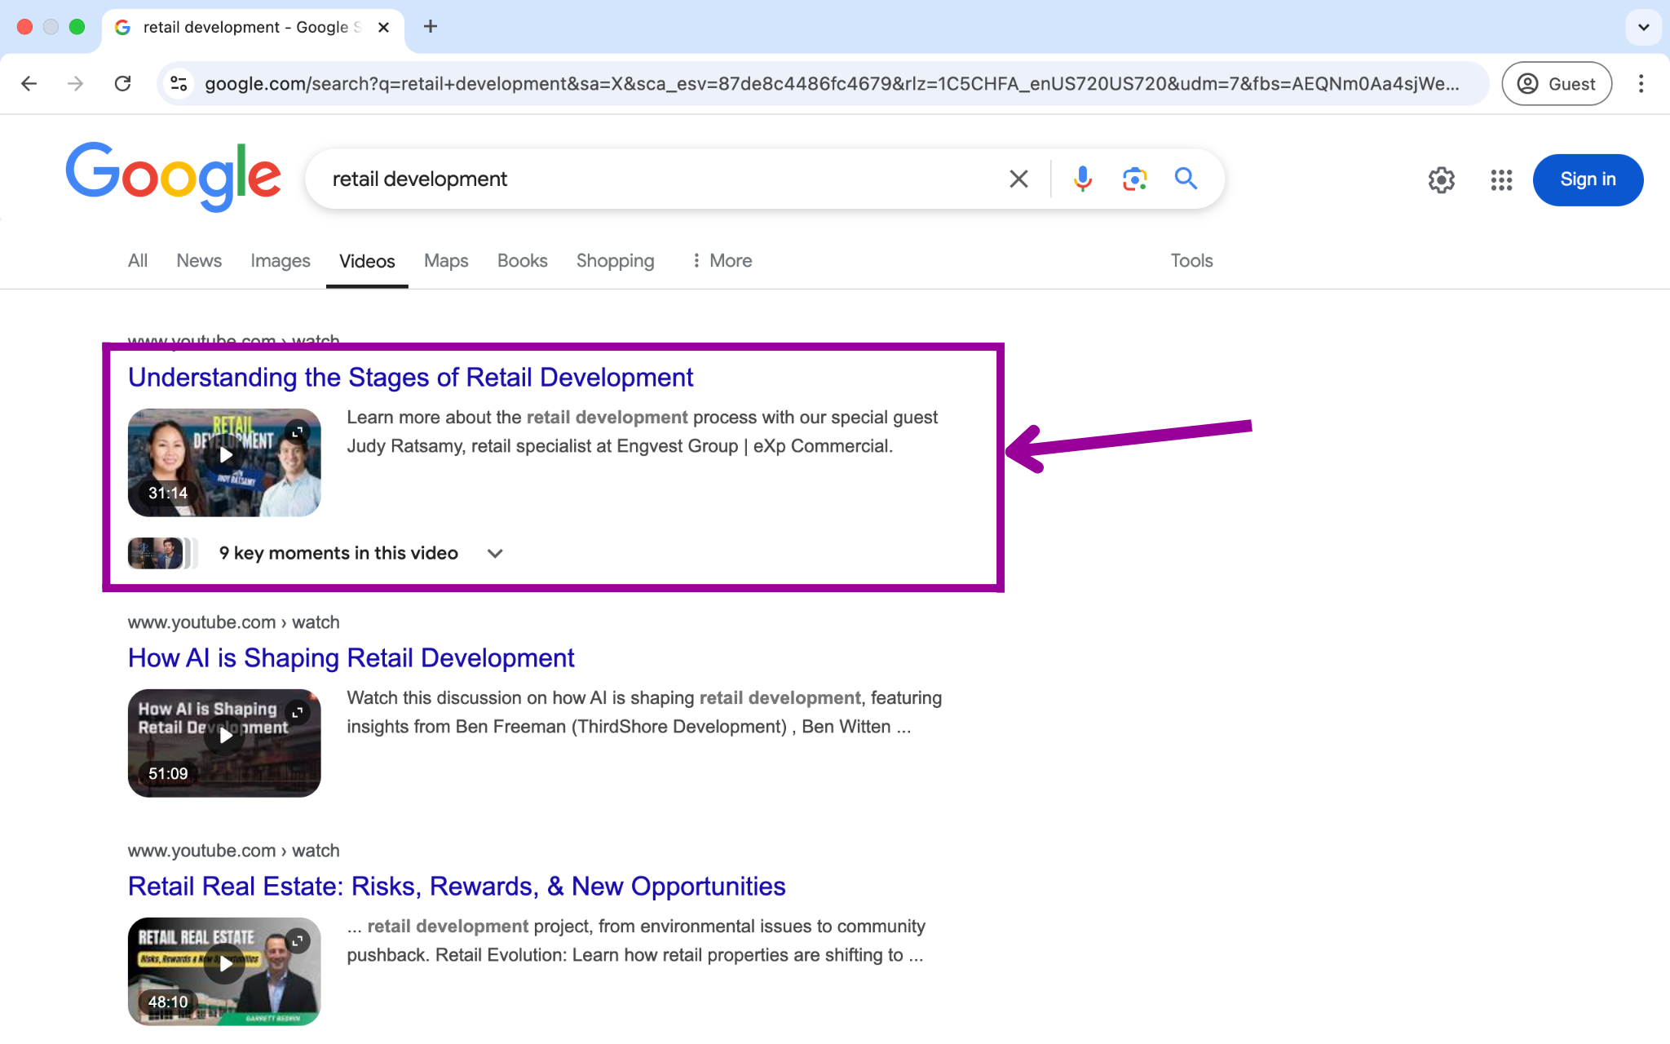Close the retail development tab
The width and height of the screenshot is (1670, 1044).
coord(384,27)
